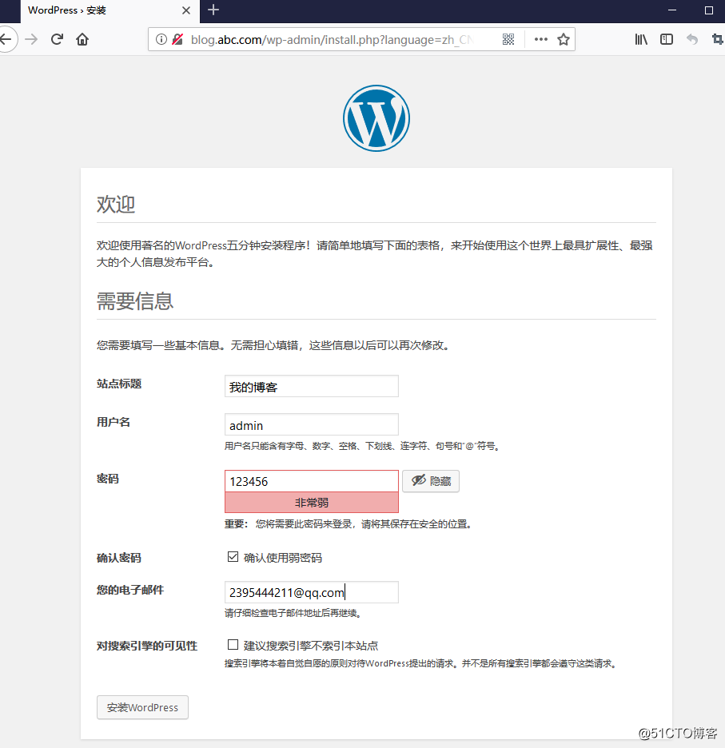The width and height of the screenshot is (725, 748).
Task: Click the 请仔细检查电子邮件地址后再继续 hint
Action: pos(294,613)
